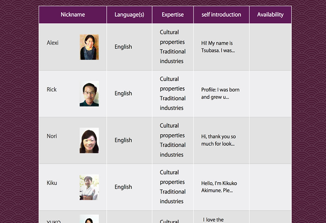Click Kiku's empty Availability cell

(x=270, y=187)
